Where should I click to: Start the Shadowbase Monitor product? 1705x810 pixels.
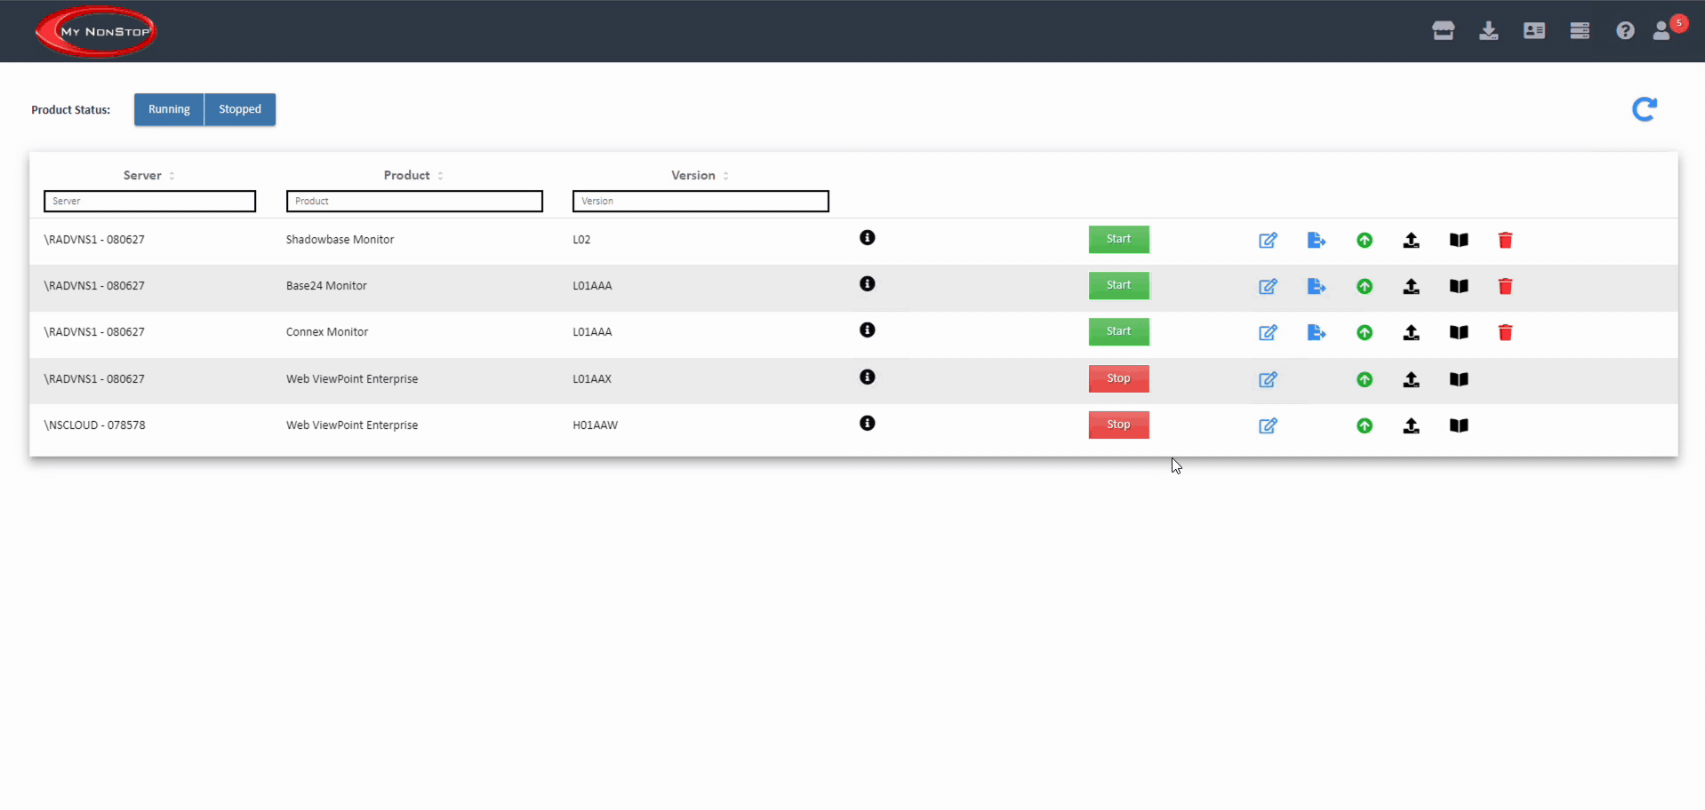tap(1118, 239)
